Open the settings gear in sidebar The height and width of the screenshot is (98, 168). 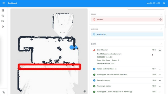pos(3,27)
